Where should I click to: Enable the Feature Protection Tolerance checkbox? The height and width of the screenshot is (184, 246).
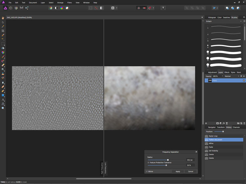pyautogui.click(x=148, y=162)
